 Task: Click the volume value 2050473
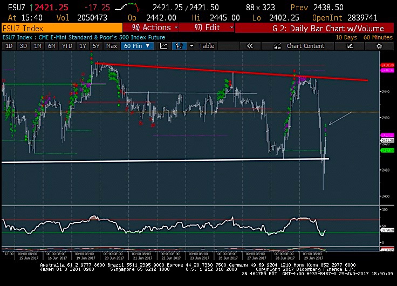point(92,18)
